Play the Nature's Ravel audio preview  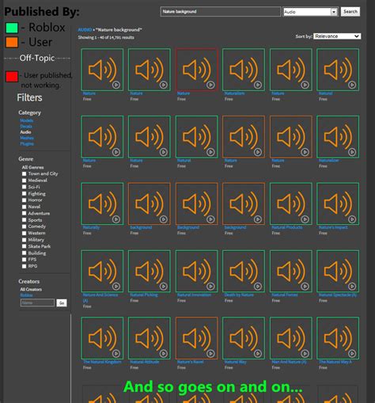210,353
